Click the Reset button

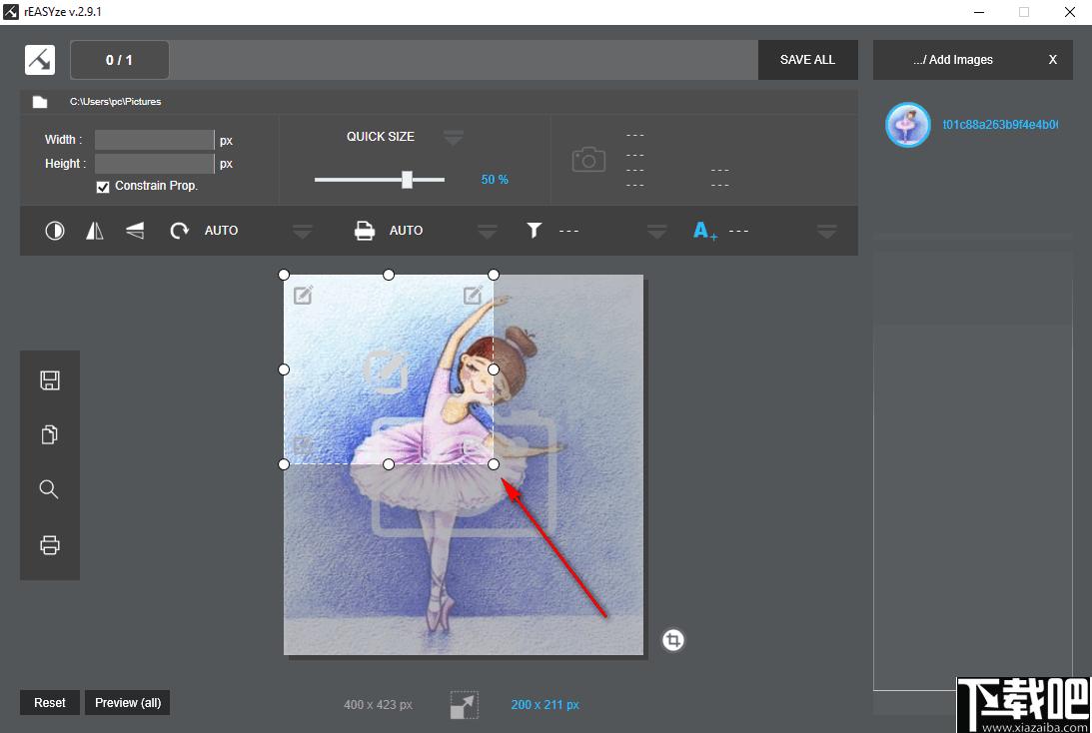coord(50,703)
